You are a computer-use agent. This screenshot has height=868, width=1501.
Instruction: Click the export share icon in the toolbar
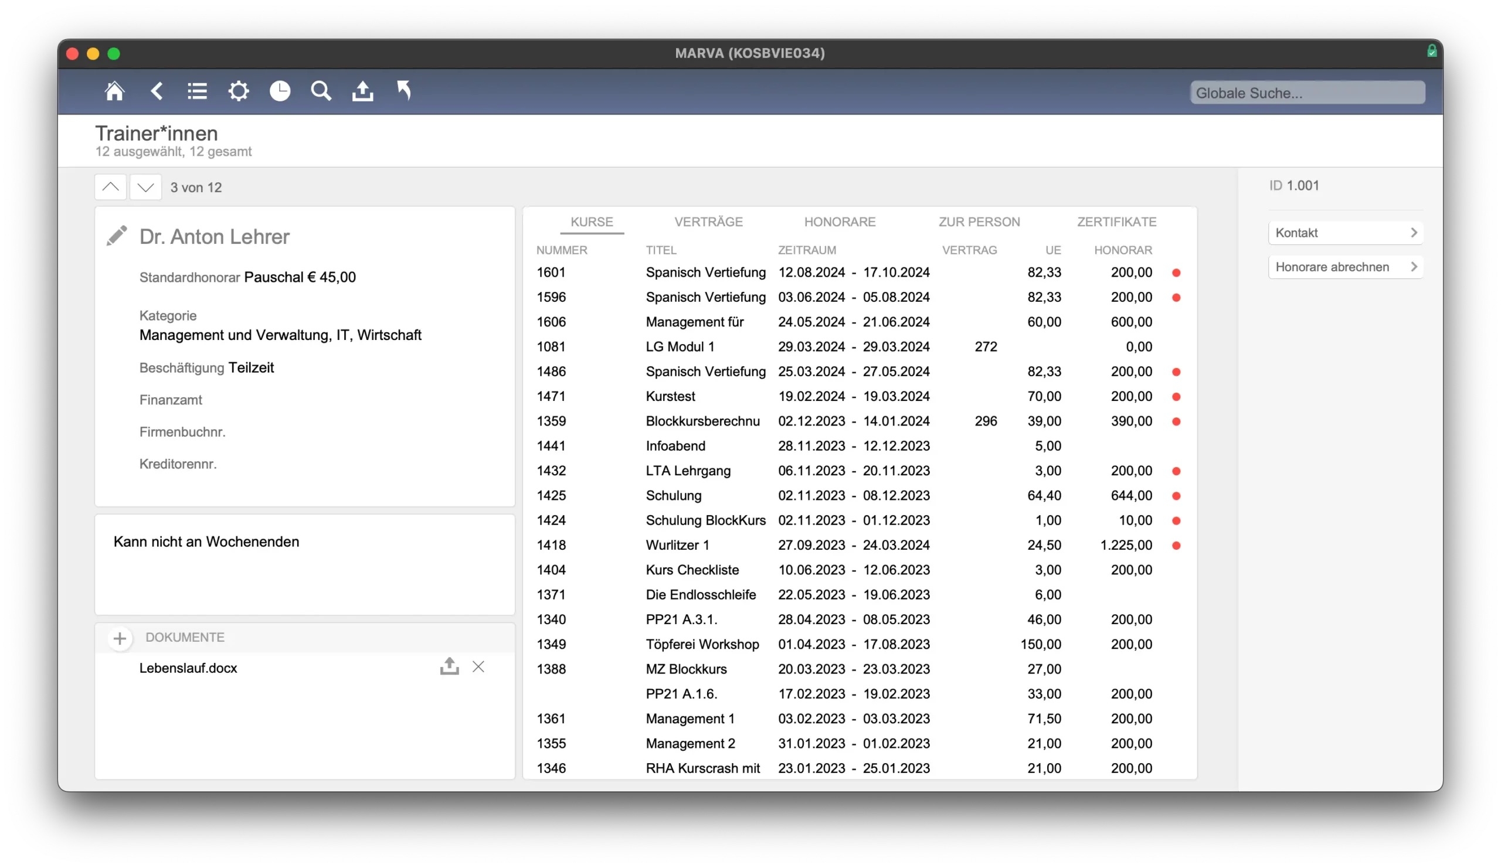click(x=362, y=91)
